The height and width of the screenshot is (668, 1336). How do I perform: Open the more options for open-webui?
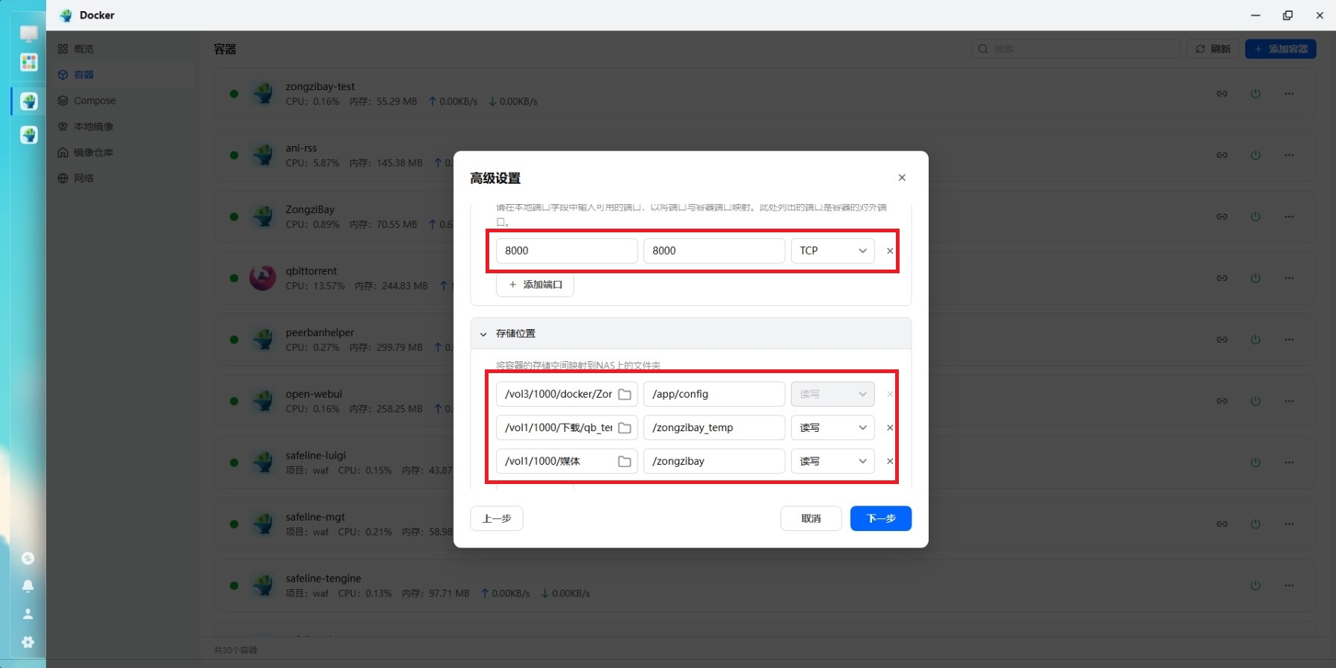point(1289,401)
